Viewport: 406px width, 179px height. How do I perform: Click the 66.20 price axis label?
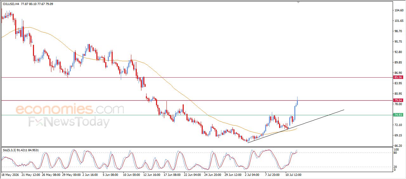pos(399,146)
